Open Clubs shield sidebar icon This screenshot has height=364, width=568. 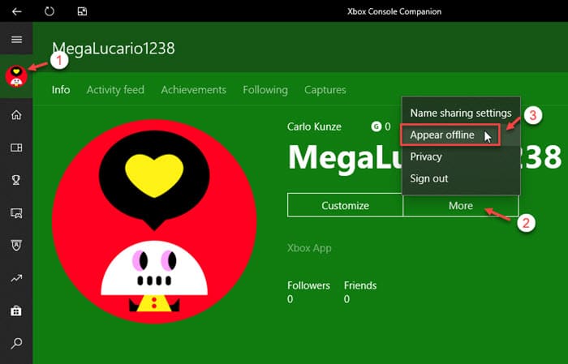pyautogui.click(x=16, y=245)
